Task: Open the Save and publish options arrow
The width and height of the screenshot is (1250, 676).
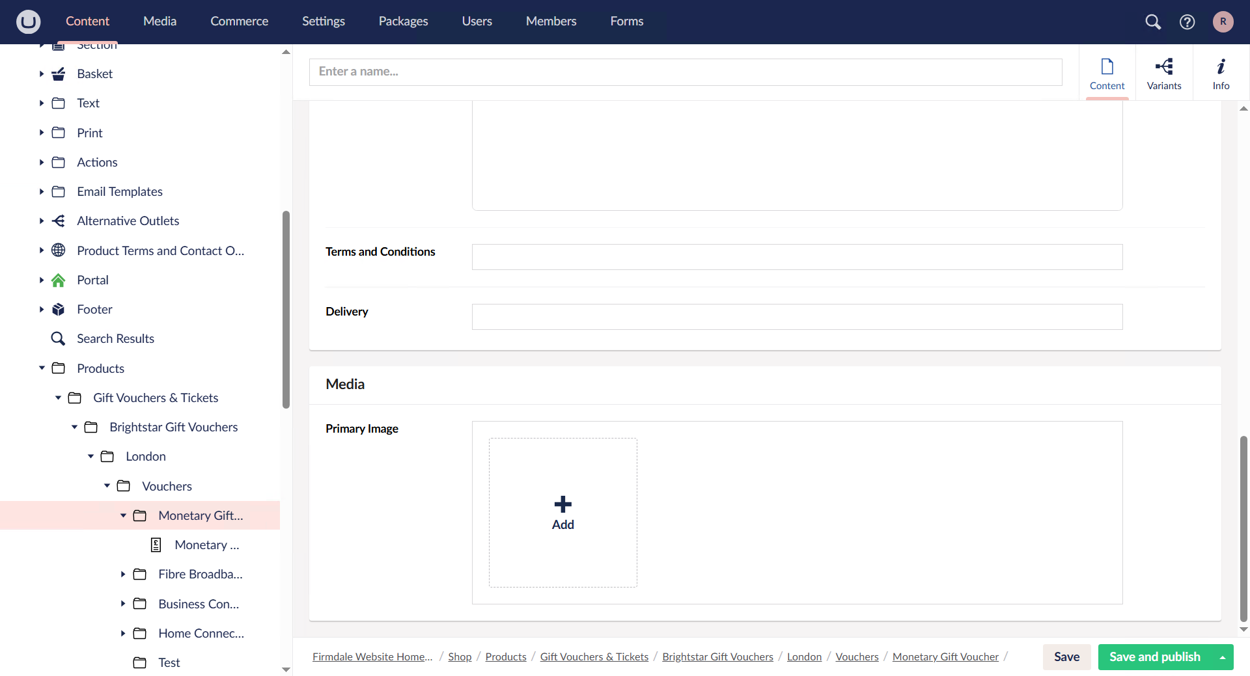Action: (x=1222, y=657)
